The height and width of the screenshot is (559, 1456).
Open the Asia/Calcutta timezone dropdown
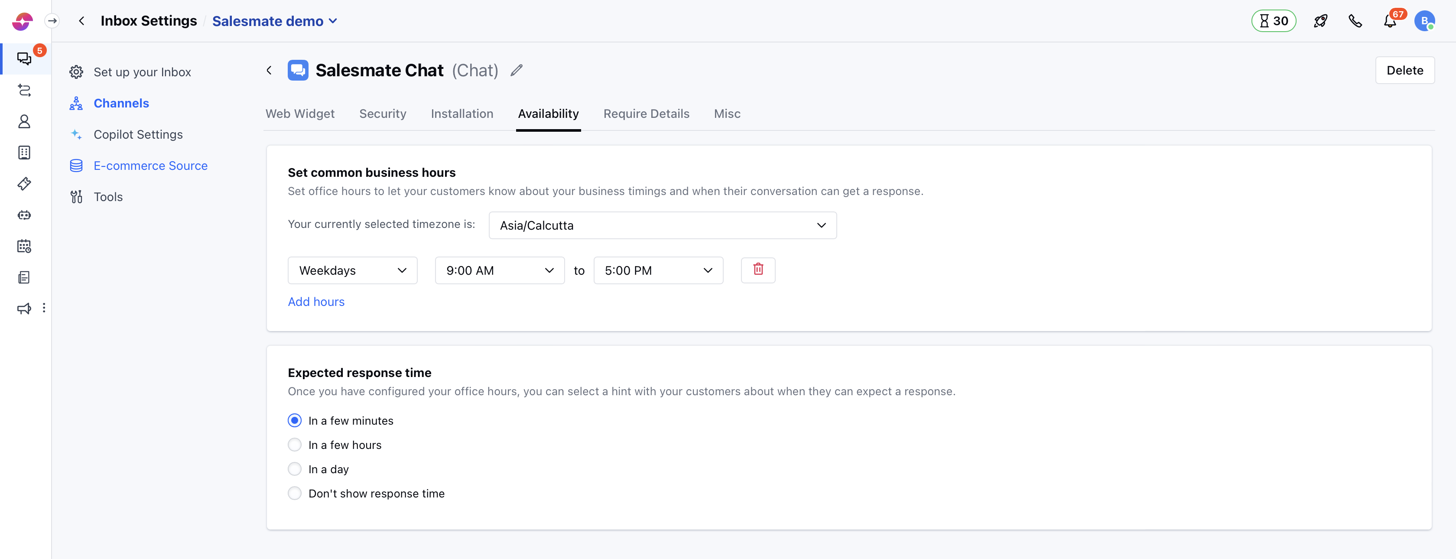coord(662,225)
